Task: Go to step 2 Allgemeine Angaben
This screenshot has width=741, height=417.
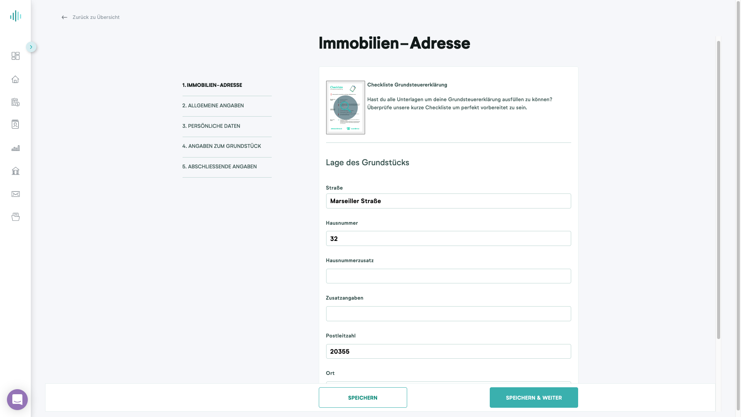Action: point(213,105)
